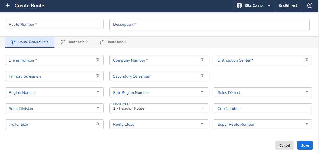Switch to the Route Info 3 tab

point(113,42)
